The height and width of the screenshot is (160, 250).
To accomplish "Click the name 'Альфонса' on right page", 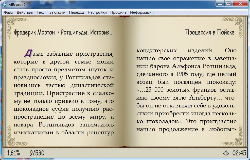I will [186, 66].
